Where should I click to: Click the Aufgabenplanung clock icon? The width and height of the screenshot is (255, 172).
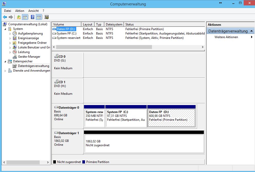tap(15, 33)
